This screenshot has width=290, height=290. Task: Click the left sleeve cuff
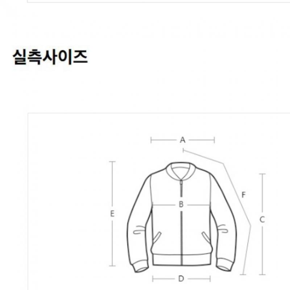(x=141, y=266)
